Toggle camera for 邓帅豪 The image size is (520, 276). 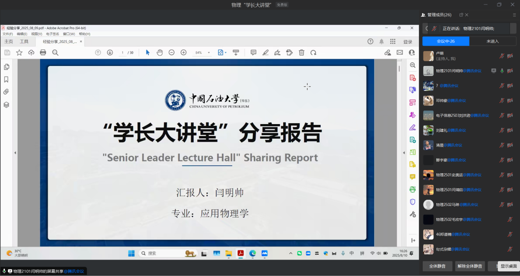click(x=510, y=101)
